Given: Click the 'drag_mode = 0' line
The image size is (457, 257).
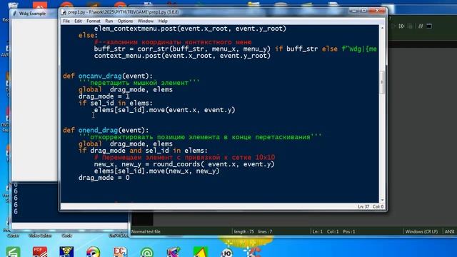Looking at the screenshot, I should click(104, 178).
